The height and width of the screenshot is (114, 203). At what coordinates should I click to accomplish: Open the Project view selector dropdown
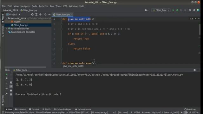tap(13, 15)
